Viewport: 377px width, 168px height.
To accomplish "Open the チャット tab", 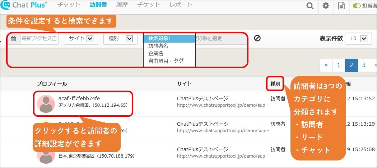I will pos(69,5).
